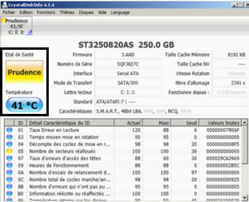This screenshot has width=249, height=202.
Task: Click the Détail Caractéristique du ID header
Action: [70, 123]
